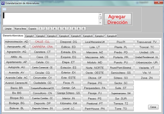Click the application icon in title bar

click(3, 3)
